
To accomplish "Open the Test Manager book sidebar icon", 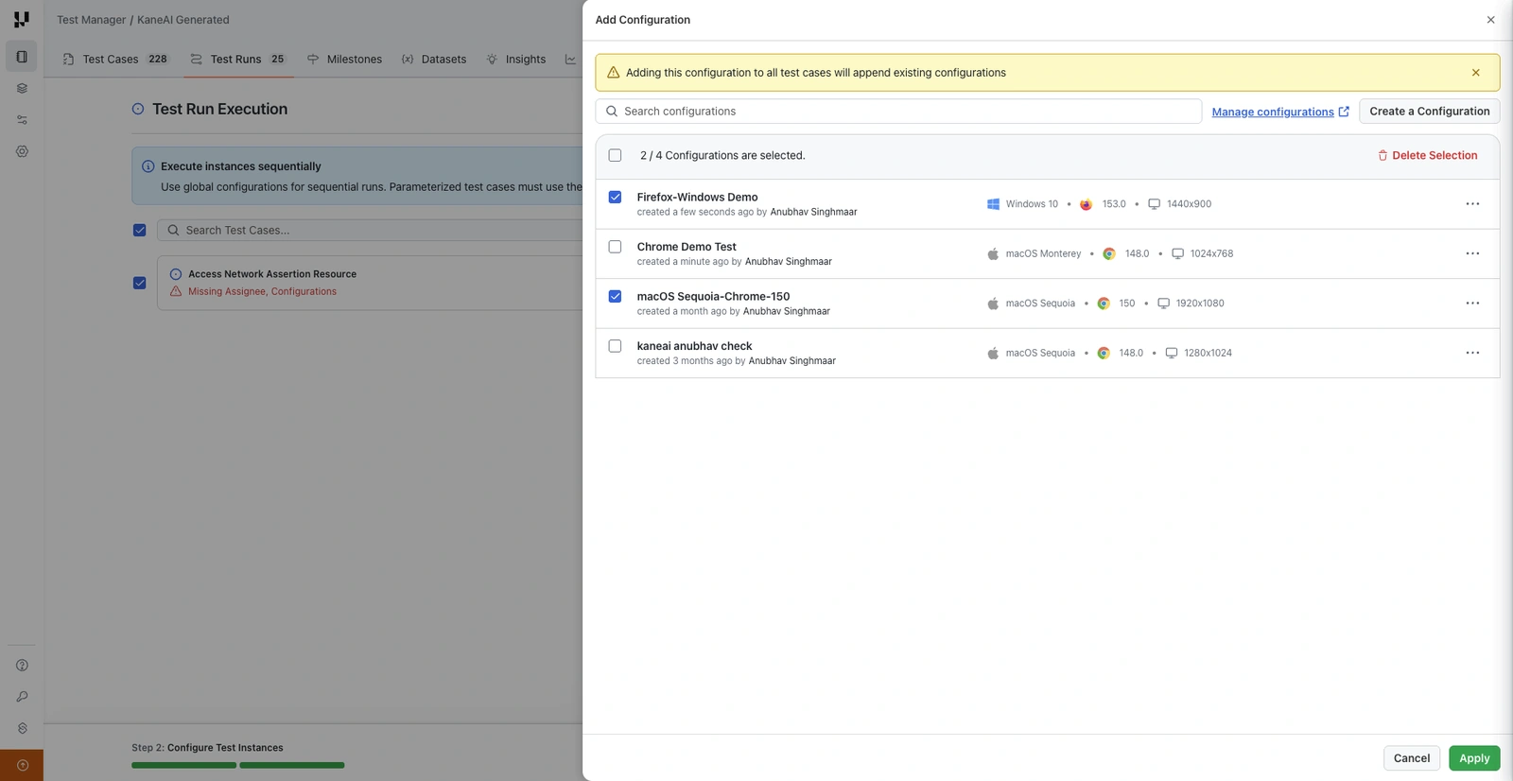I will click(x=22, y=57).
